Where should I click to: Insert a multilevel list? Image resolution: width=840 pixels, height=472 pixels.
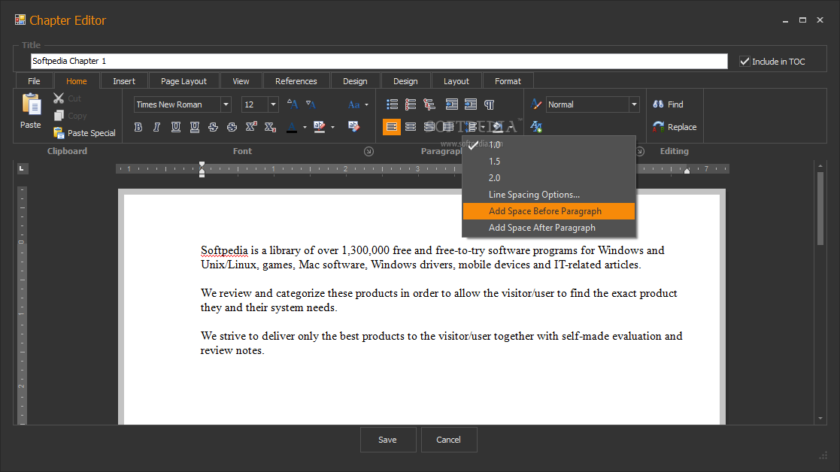(x=429, y=104)
